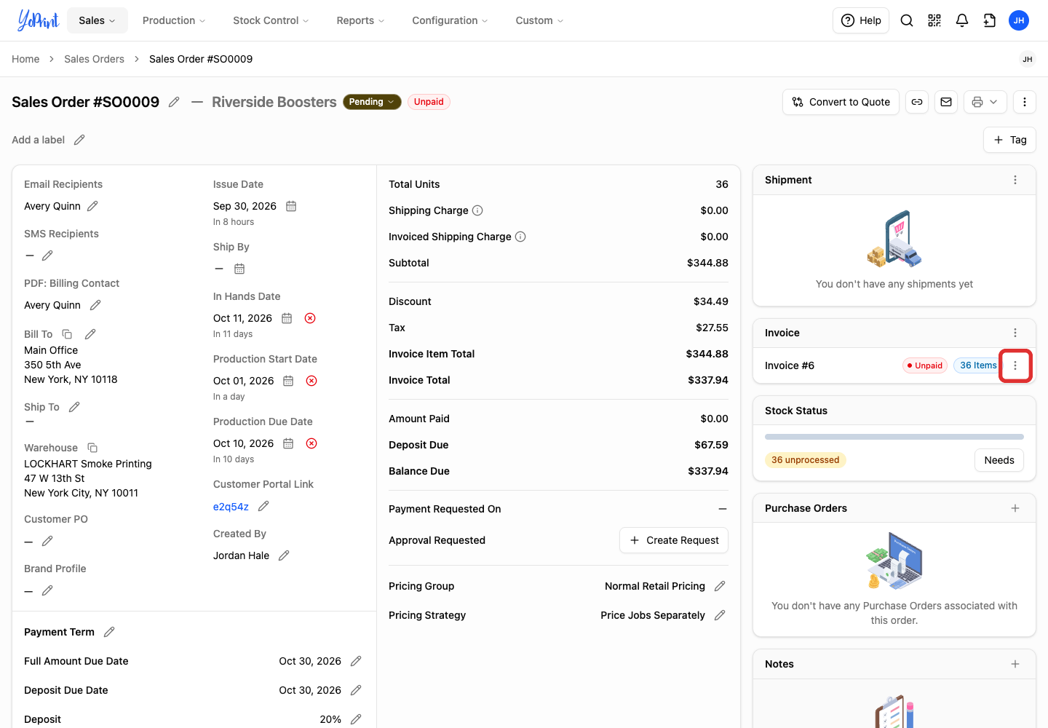Open sales order more options menu
The height and width of the screenshot is (728, 1048).
(1025, 102)
